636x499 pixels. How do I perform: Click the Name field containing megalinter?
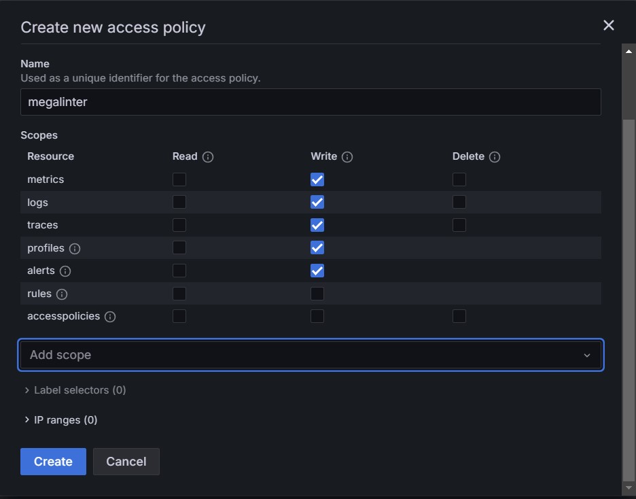(311, 102)
